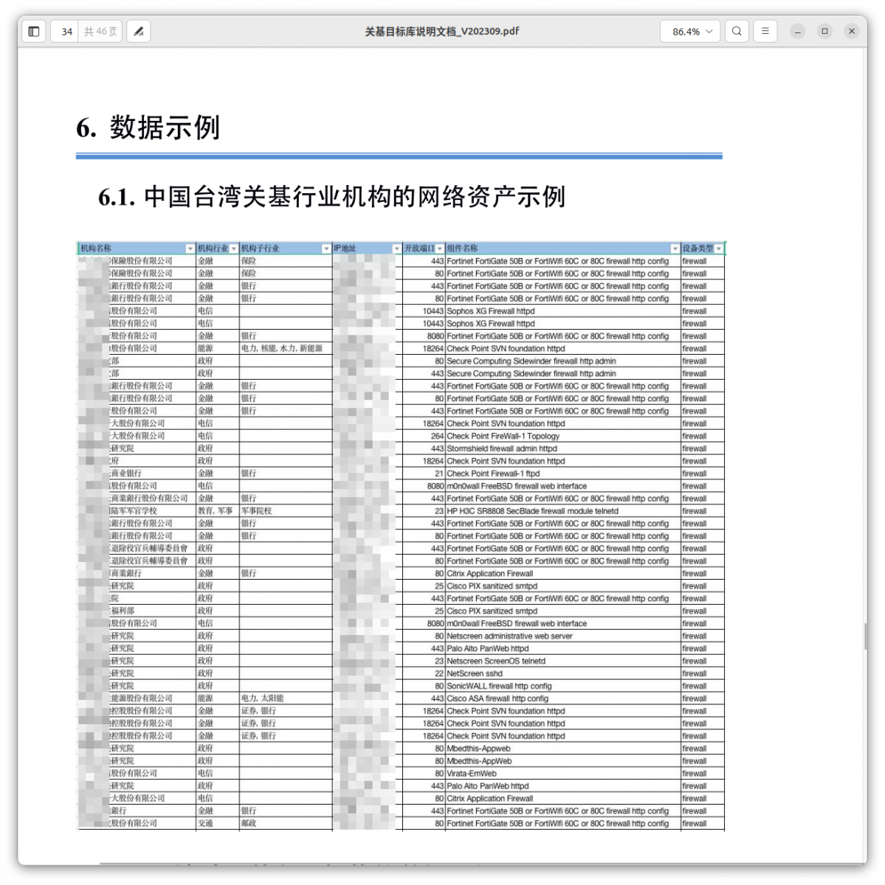The height and width of the screenshot is (885, 885).
Task: Open the search magnifier icon
Action: tap(737, 32)
